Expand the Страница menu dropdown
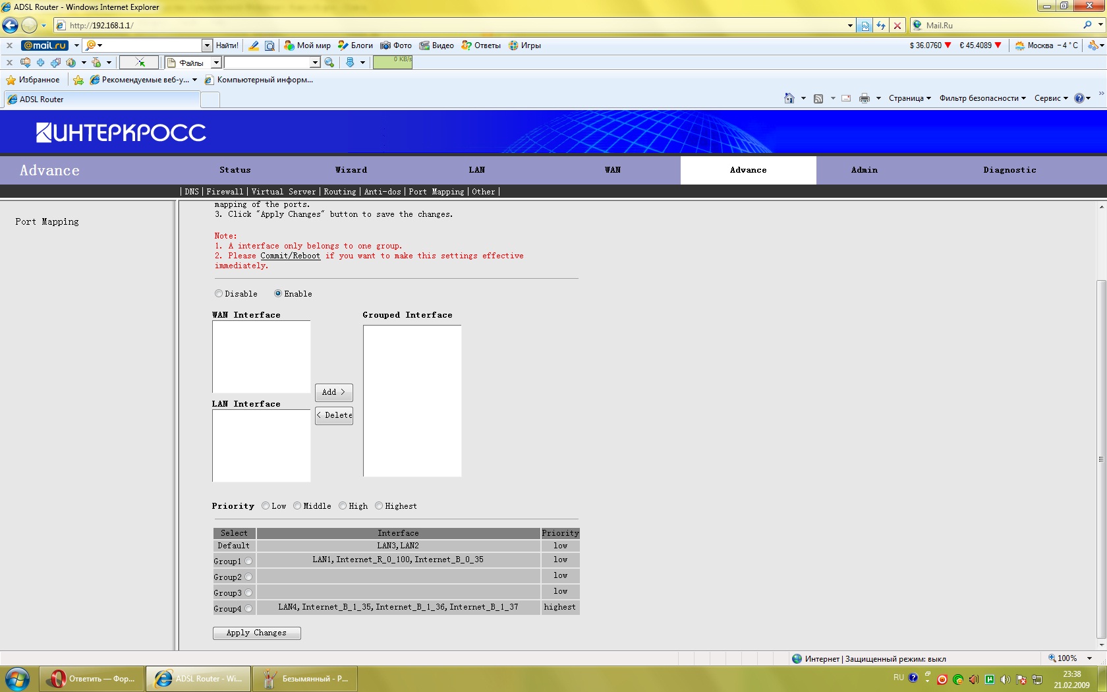Viewport: 1107px width, 692px height. (x=909, y=98)
